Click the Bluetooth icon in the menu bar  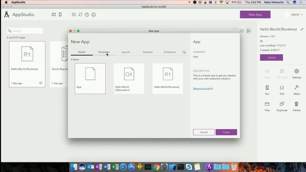point(216,2)
